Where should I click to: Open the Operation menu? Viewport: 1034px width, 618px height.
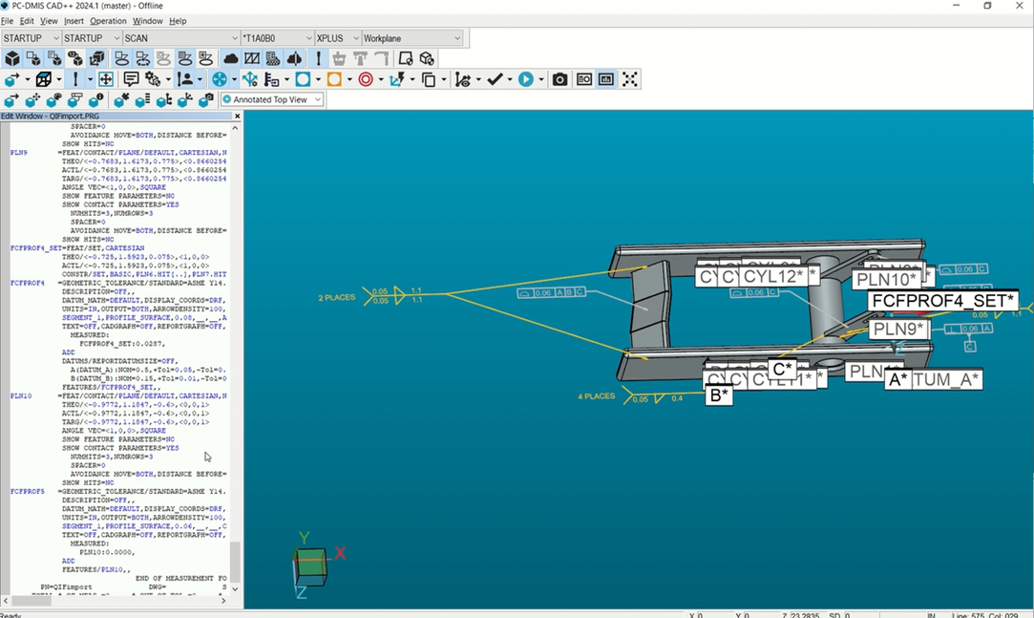coord(109,20)
